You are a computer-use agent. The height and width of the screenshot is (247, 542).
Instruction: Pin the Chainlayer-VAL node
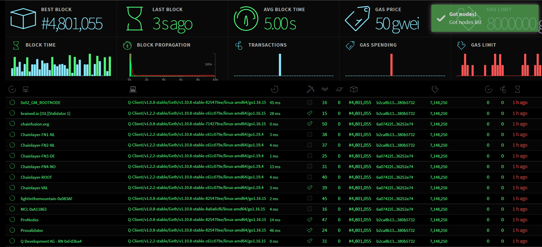tap(12, 188)
